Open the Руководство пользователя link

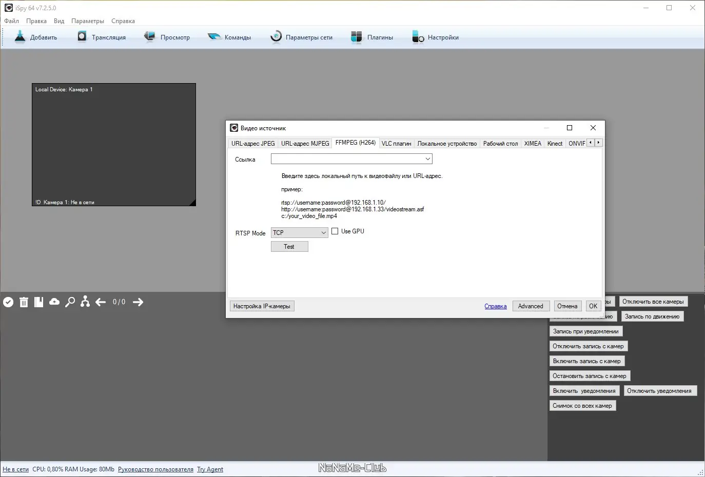[x=155, y=469]
